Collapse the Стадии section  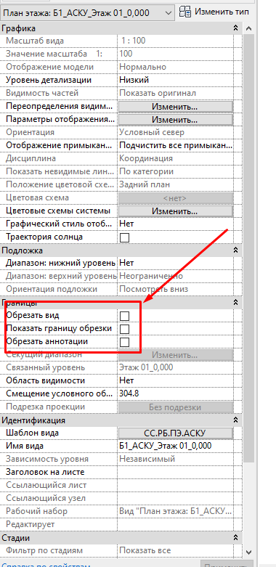[x=235, y=537]
